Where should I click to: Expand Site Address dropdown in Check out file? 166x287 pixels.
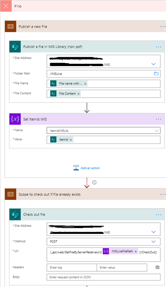click(x=154, y=232)
